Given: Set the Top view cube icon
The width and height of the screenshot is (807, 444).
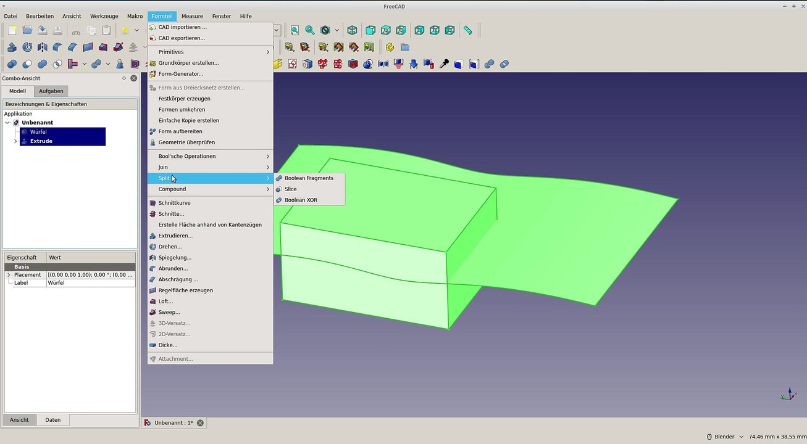Looking at the screenshot, I should click(x=386, y=30).
